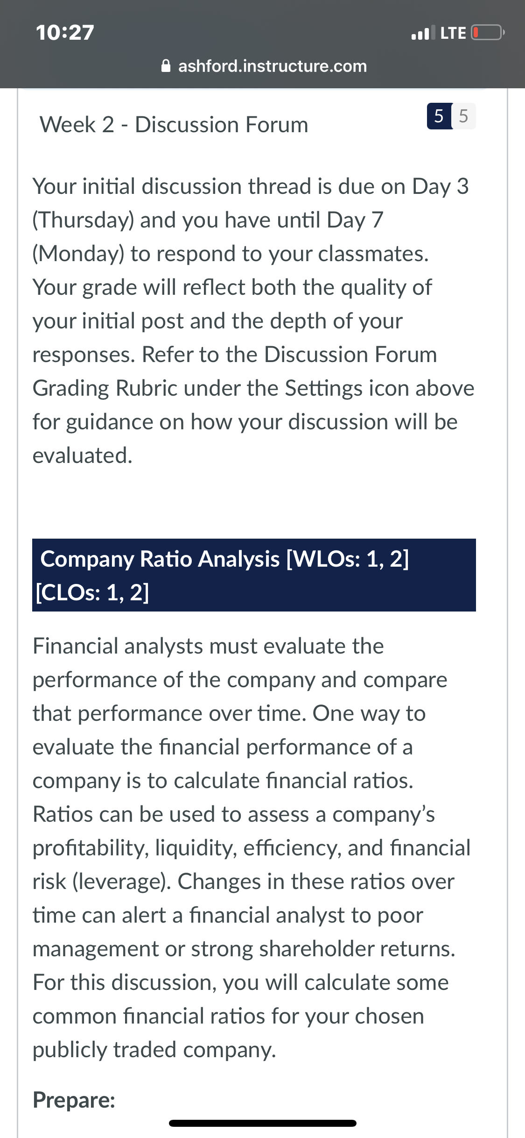Tap the home indicator bar at bottom
The width and height of the screenshot is (525, 1138).
click(x=263, y=1123)
